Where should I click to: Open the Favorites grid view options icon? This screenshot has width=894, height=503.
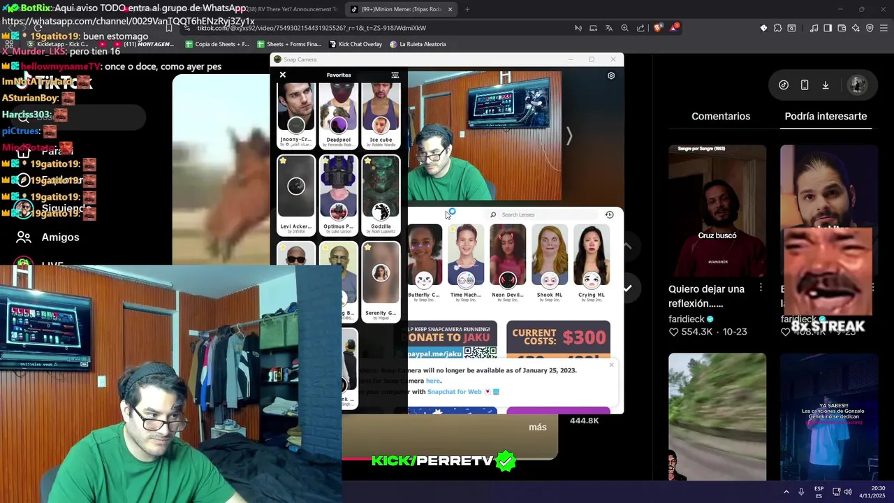[x=395, y=75]
